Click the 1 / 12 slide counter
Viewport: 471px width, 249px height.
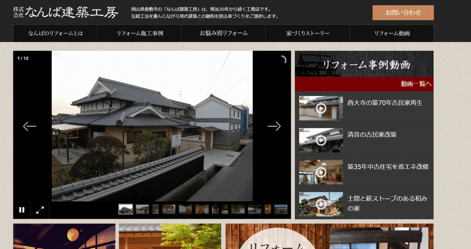coord(23,58)
